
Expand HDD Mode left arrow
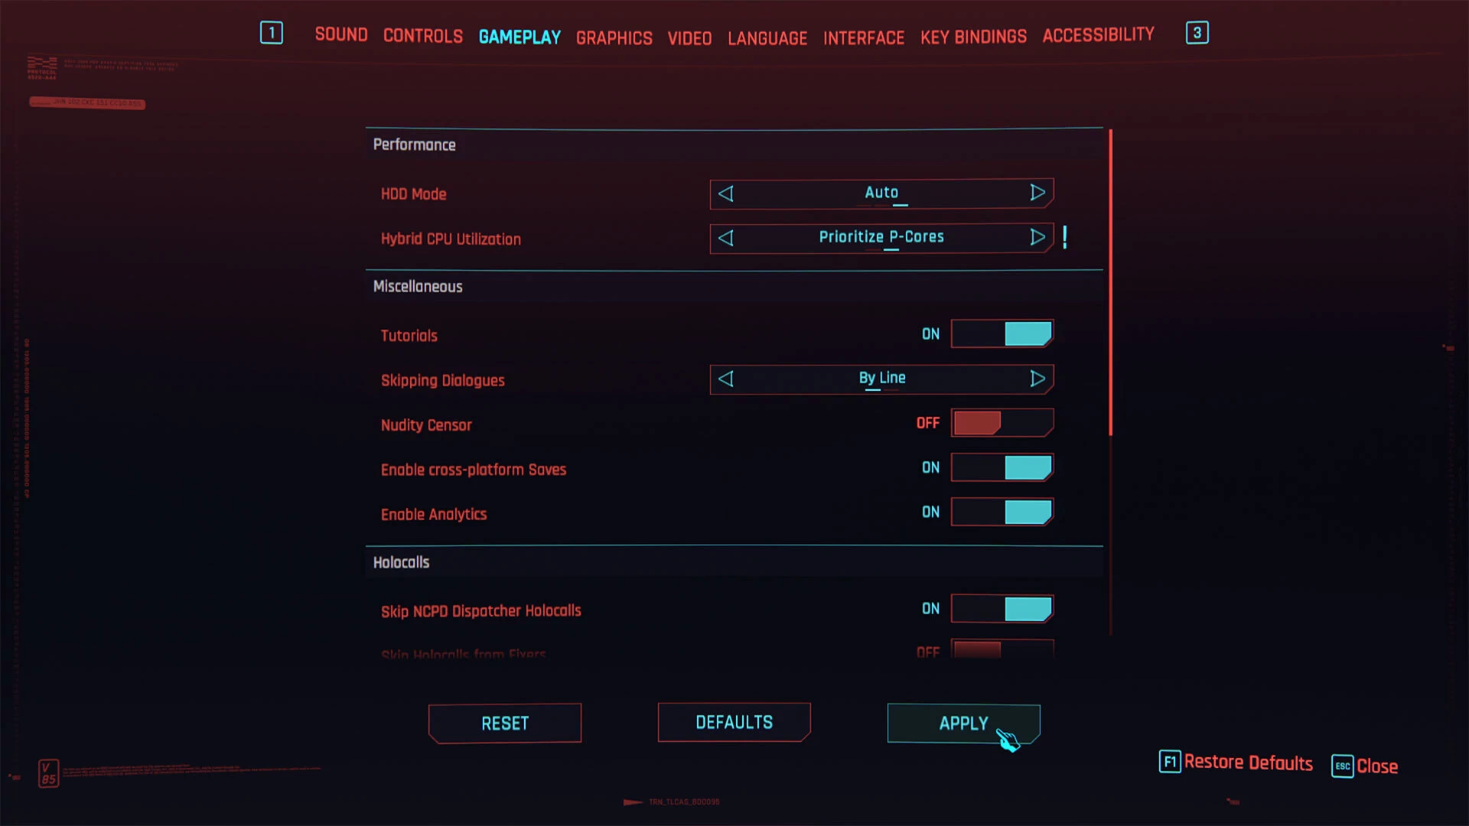[726, 193]
